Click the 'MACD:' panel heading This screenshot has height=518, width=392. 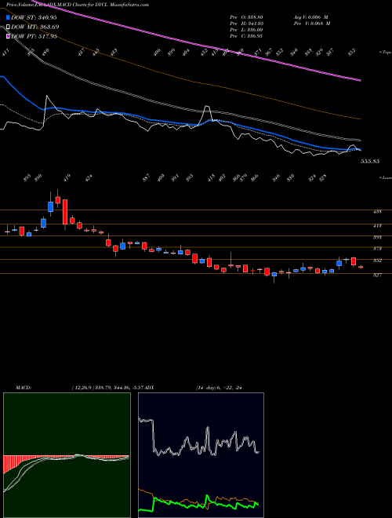[23, 388]
